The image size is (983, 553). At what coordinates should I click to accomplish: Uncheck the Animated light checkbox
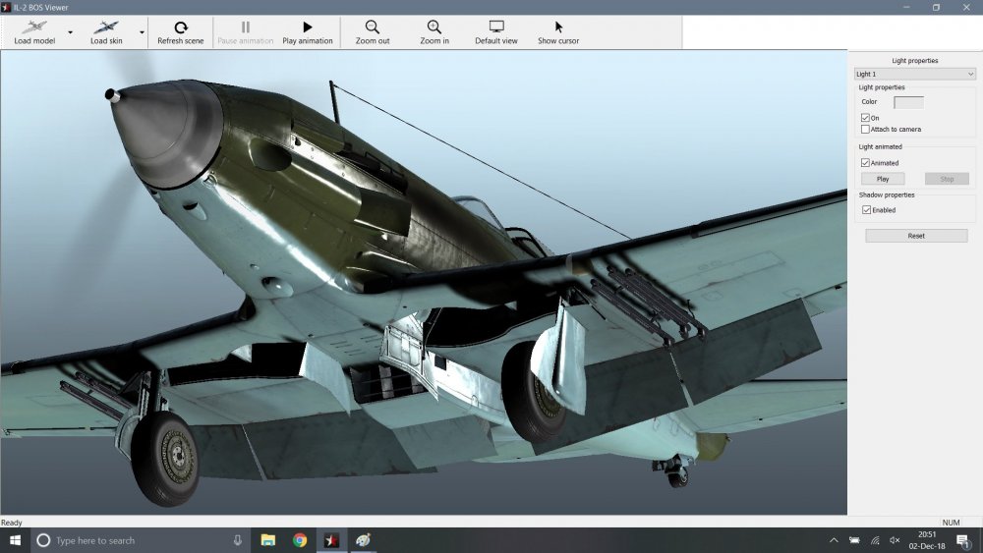pos(865,163)
